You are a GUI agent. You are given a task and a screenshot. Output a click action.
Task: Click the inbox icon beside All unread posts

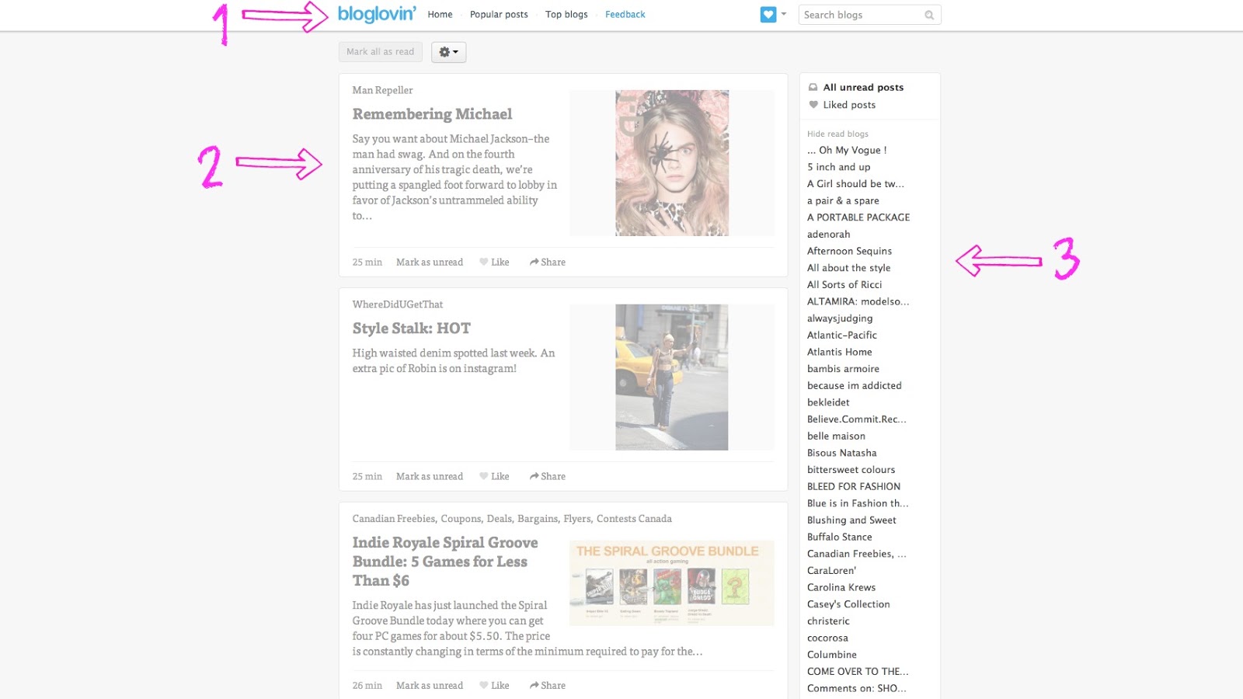pos(813,87)
